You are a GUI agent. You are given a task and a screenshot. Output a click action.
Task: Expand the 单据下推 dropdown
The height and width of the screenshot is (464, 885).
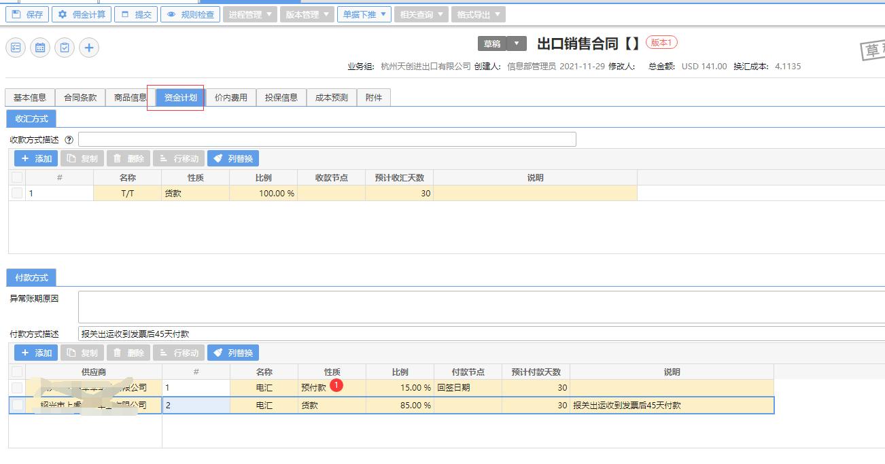[365, 14]
